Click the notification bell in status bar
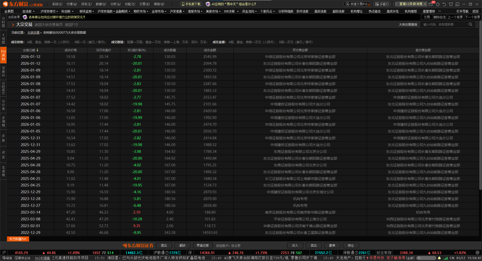This screenshot has height=261, width=482. click(x=439, y=258)
